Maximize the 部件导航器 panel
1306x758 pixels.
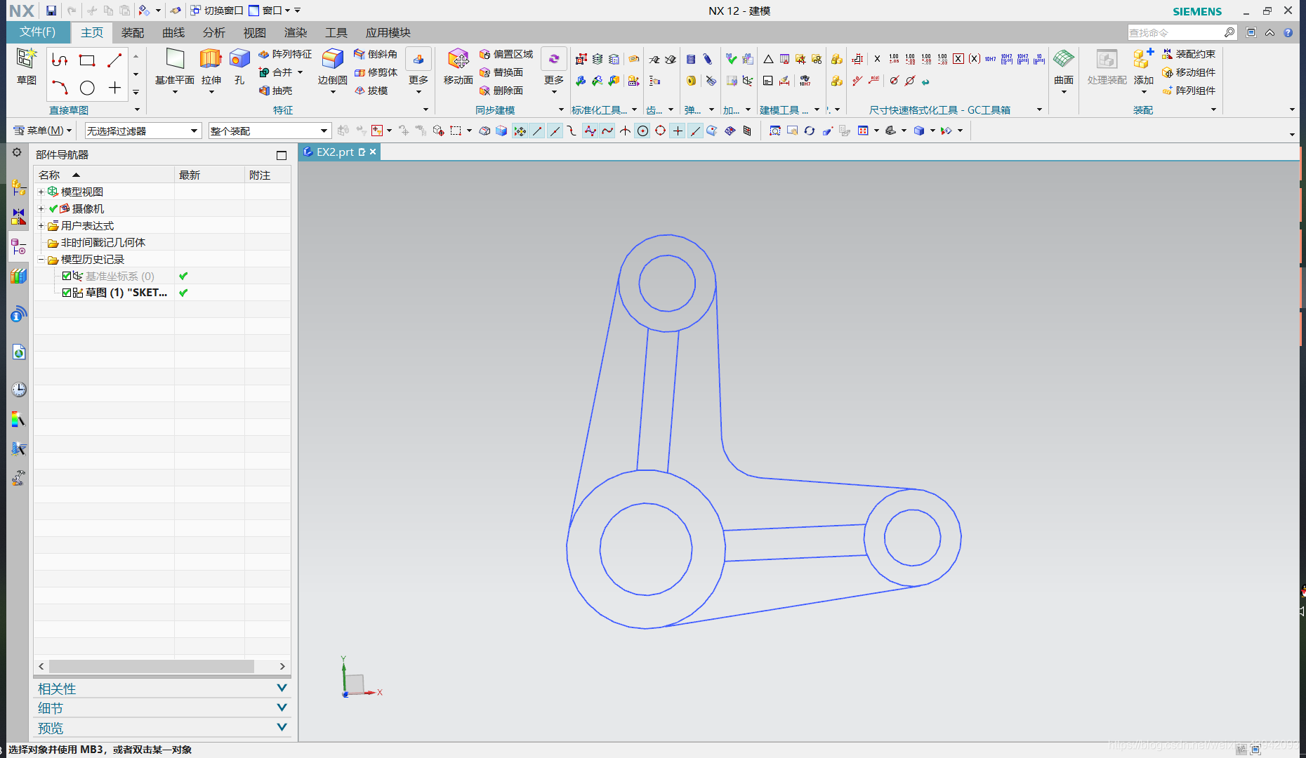[282, 155]
